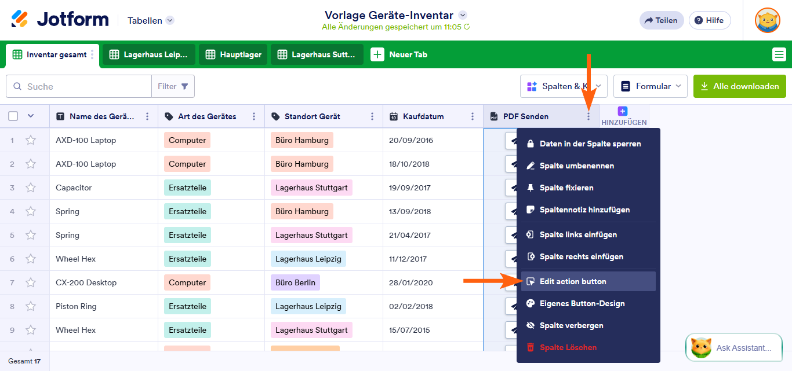Click into the Suche search field
Screen dimensions: 792x371
pyautogui.click(x=84, y=86)
